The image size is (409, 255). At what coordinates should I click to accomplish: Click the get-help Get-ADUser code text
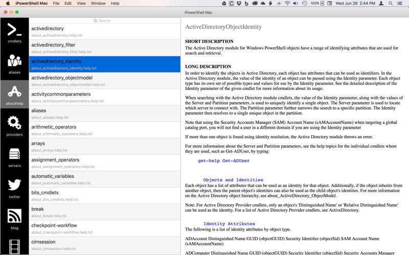click(223, 161)
